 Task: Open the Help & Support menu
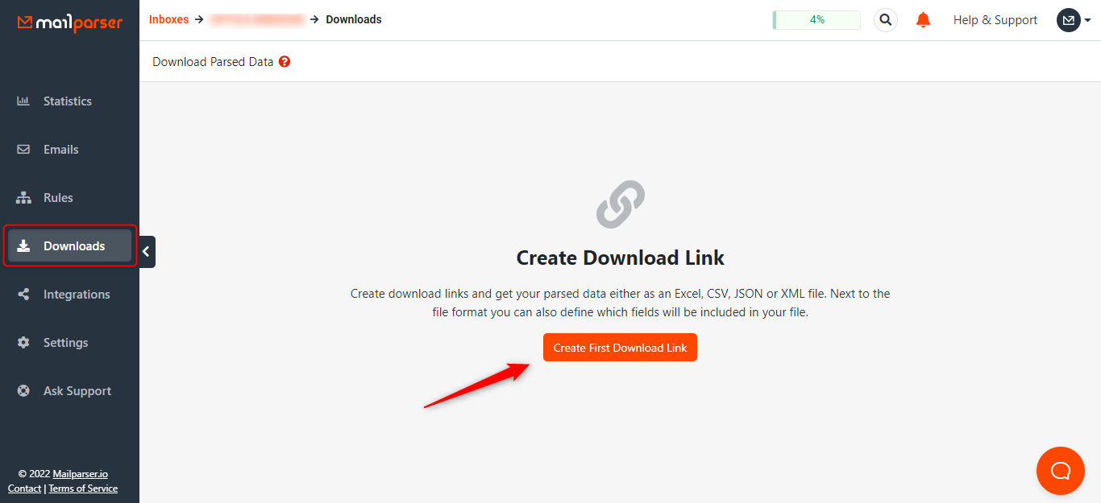point(995,20)
